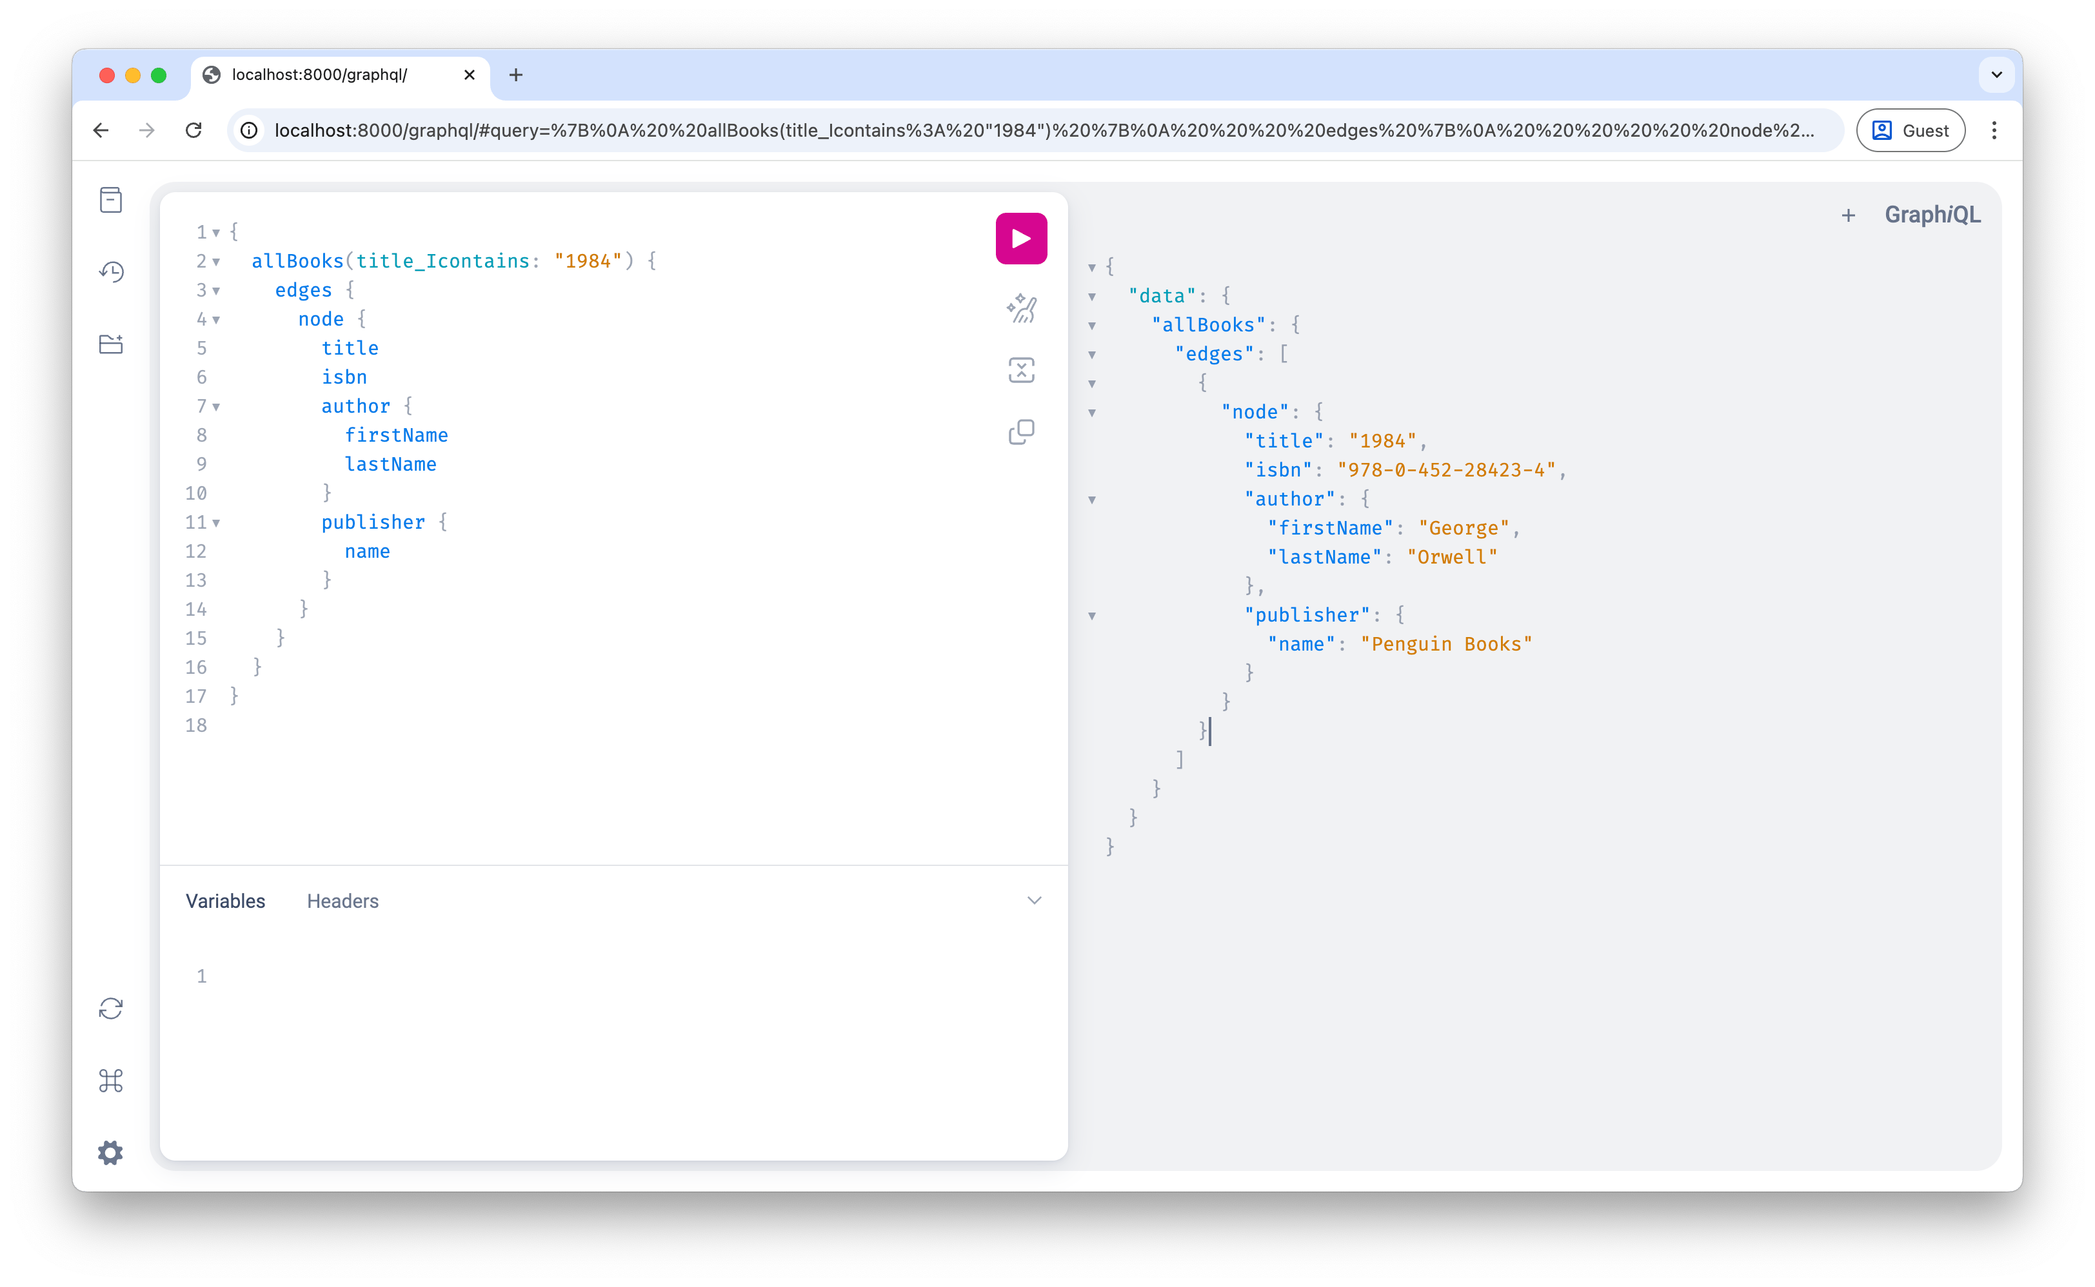
Task: Collapse the Variables pane with the chevron
Action: 1035,899
